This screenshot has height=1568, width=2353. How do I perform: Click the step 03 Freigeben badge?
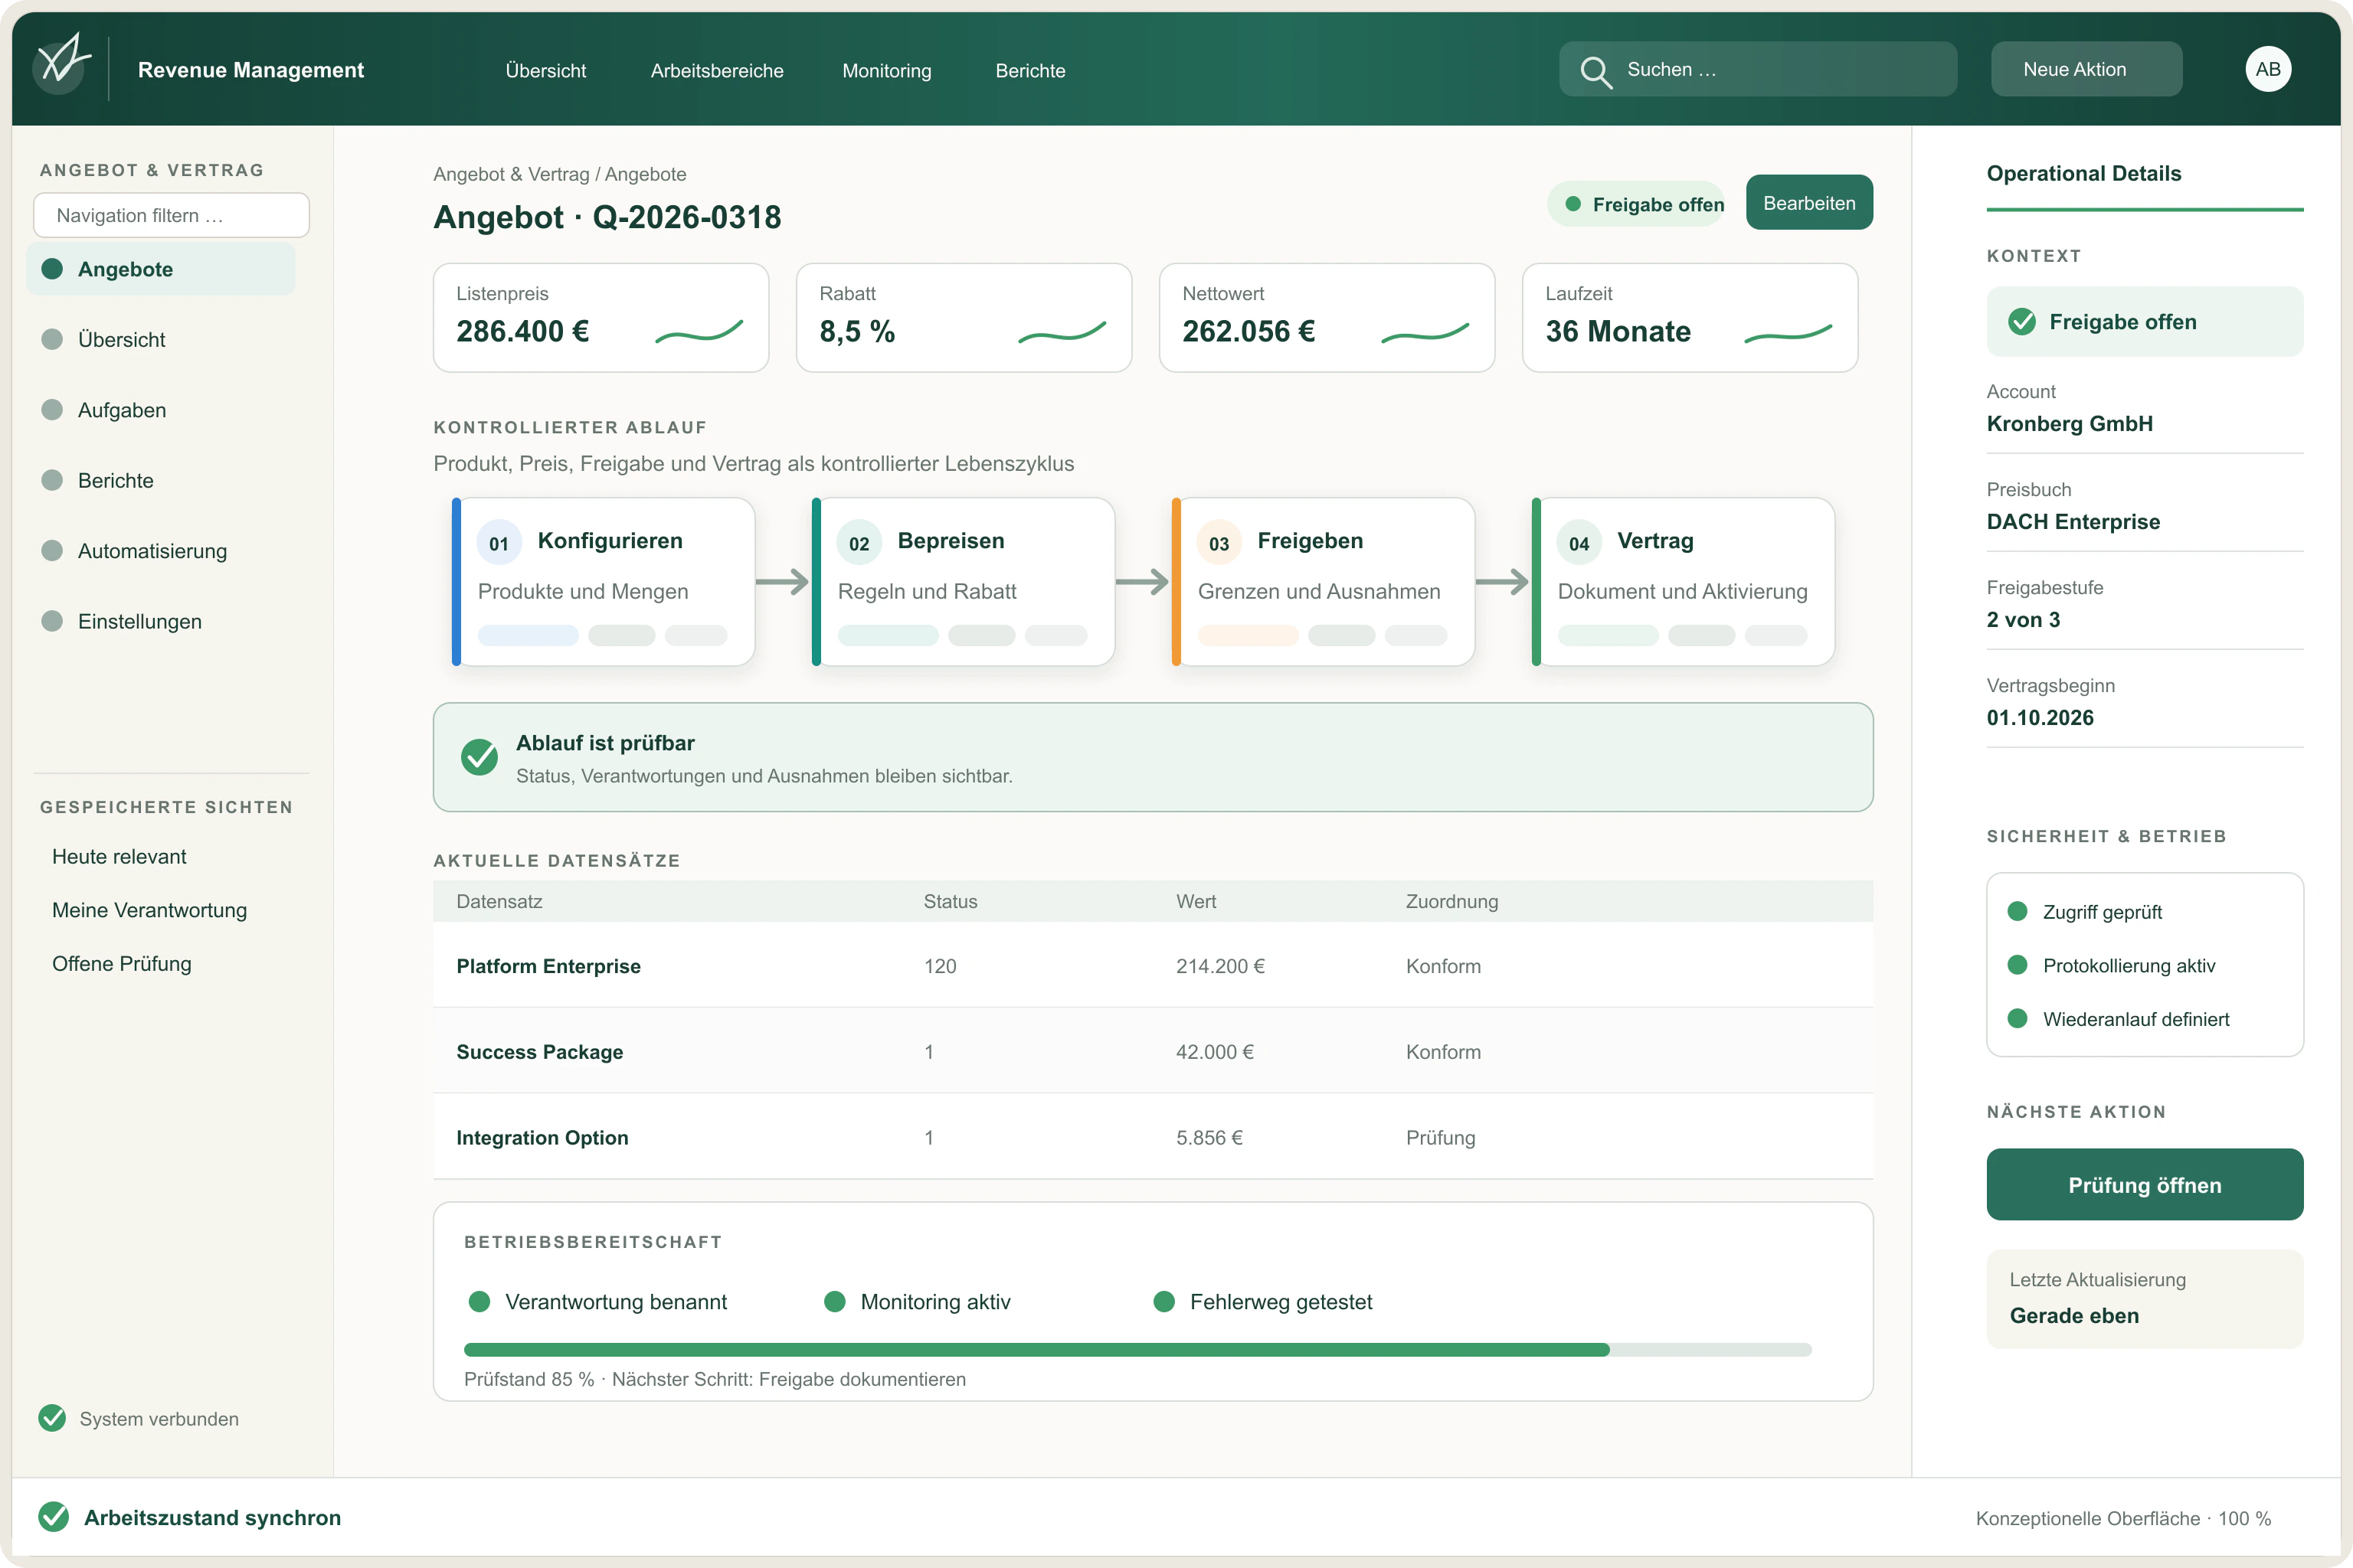tap(1218, 543)
